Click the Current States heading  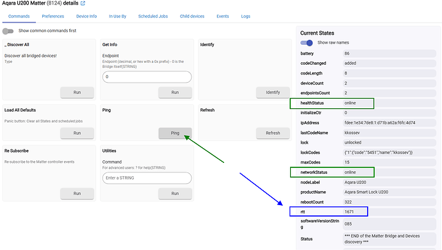(x=317, y=33)
